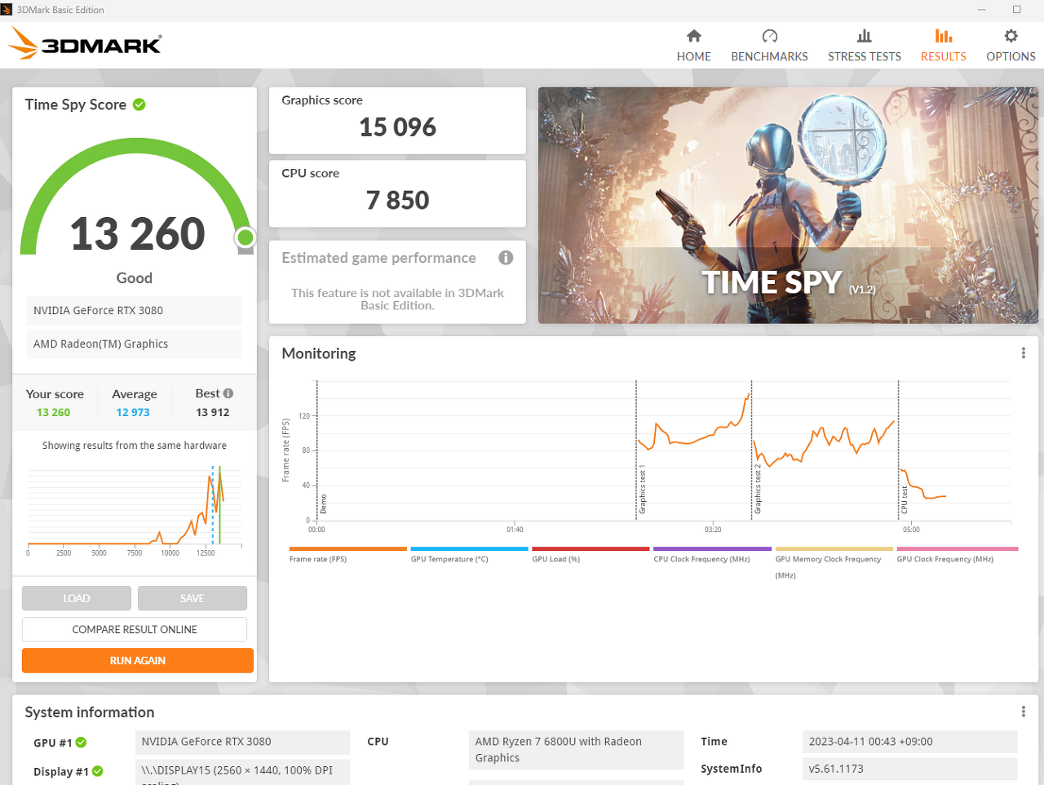Click the score distribution histogram

coord(135,506)
